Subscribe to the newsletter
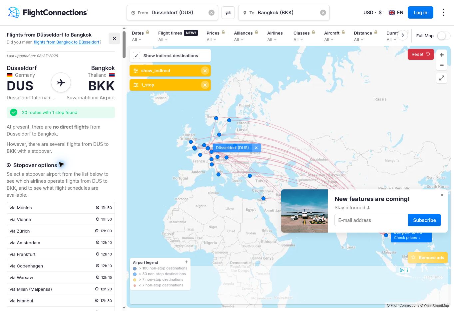 point(424,220)
